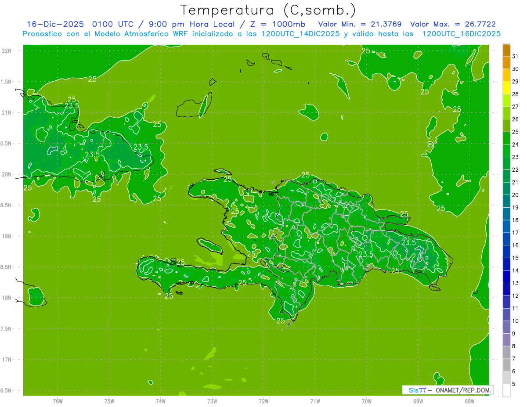
Task: Click "Valor Min. = 21.3769" text
Action: click(360, 24)
